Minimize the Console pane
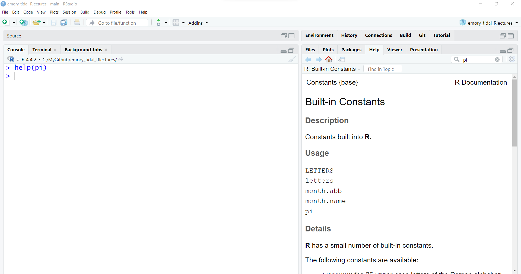521x274 pixels. pyautogui.click(x=284, y=50)
